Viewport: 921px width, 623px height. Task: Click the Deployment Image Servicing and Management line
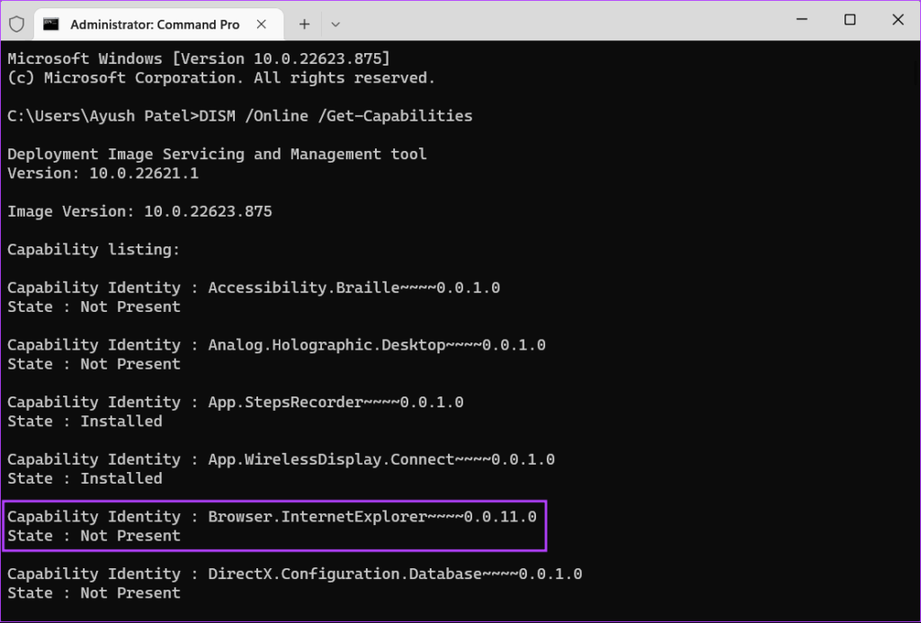218,154
